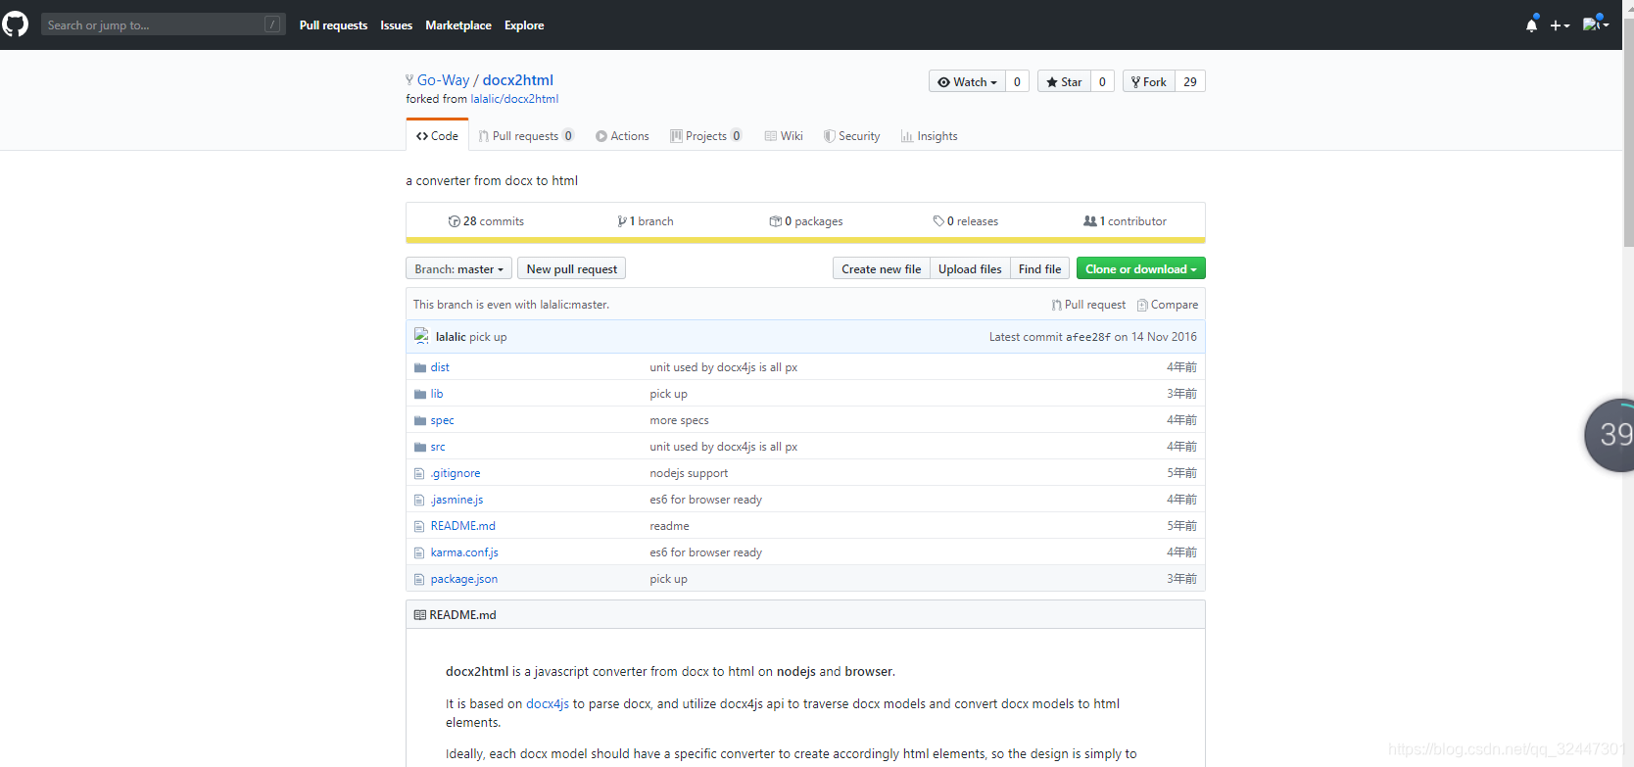This screenshot has width=1634, height=767.
Task: Expand the Watch dropdown
Action: click(x=968, y=81)
